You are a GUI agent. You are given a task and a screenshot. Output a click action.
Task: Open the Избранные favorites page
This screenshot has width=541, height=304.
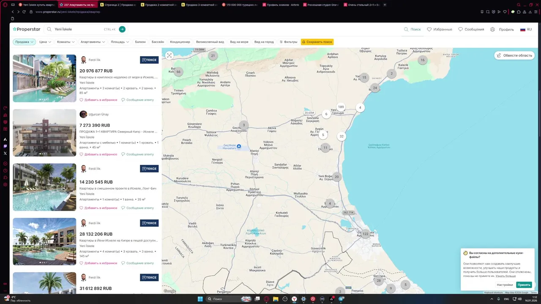pyautogui.click(x=440, y=30)
